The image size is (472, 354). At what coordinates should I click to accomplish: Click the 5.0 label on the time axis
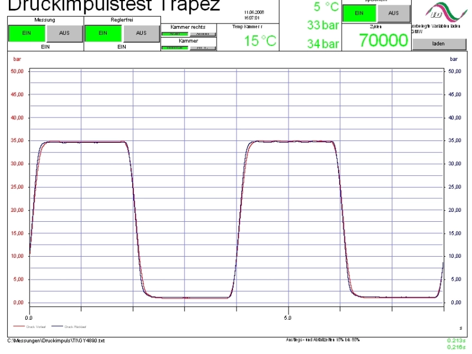click(287, 318)
